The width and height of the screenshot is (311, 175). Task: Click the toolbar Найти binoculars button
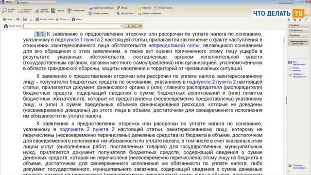coord(77,19)
